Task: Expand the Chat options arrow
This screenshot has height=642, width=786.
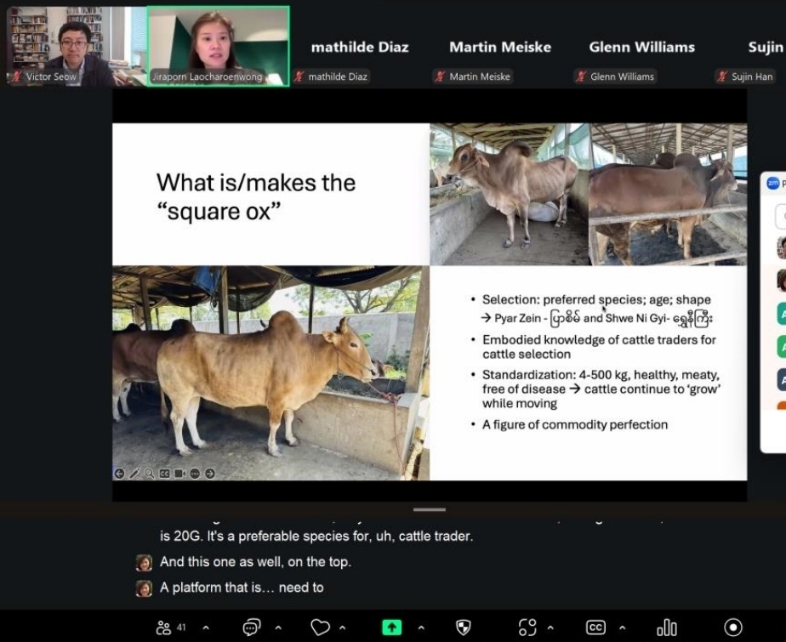Action: pos(276,628)
